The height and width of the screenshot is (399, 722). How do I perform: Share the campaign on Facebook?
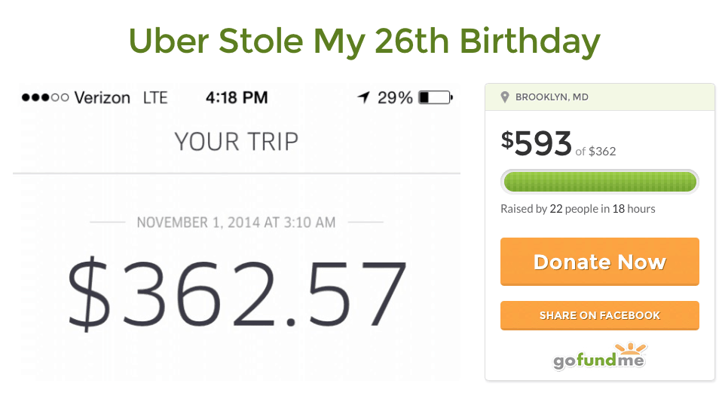pos(599,315)
